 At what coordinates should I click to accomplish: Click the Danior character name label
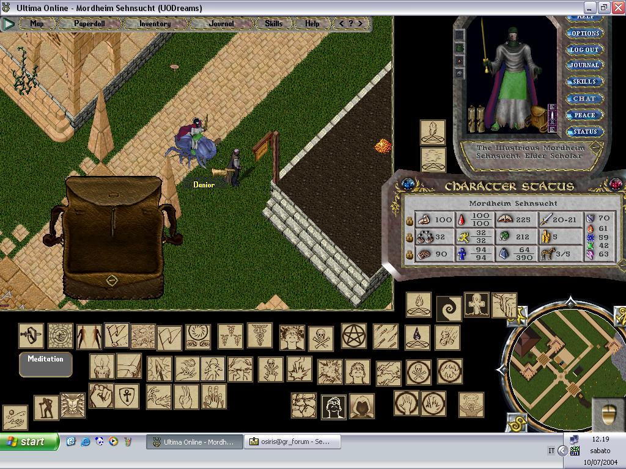[x=204, y=184]
